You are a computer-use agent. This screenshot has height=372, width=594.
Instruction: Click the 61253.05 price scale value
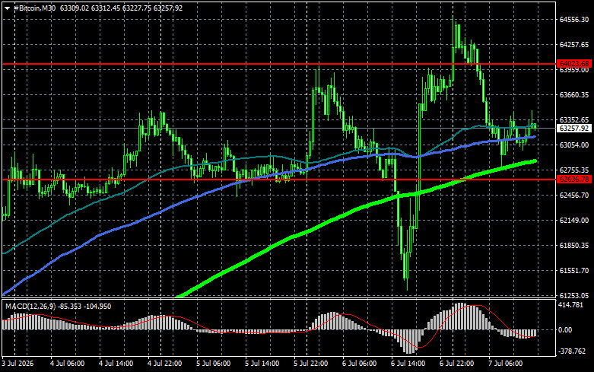[574, 295]
